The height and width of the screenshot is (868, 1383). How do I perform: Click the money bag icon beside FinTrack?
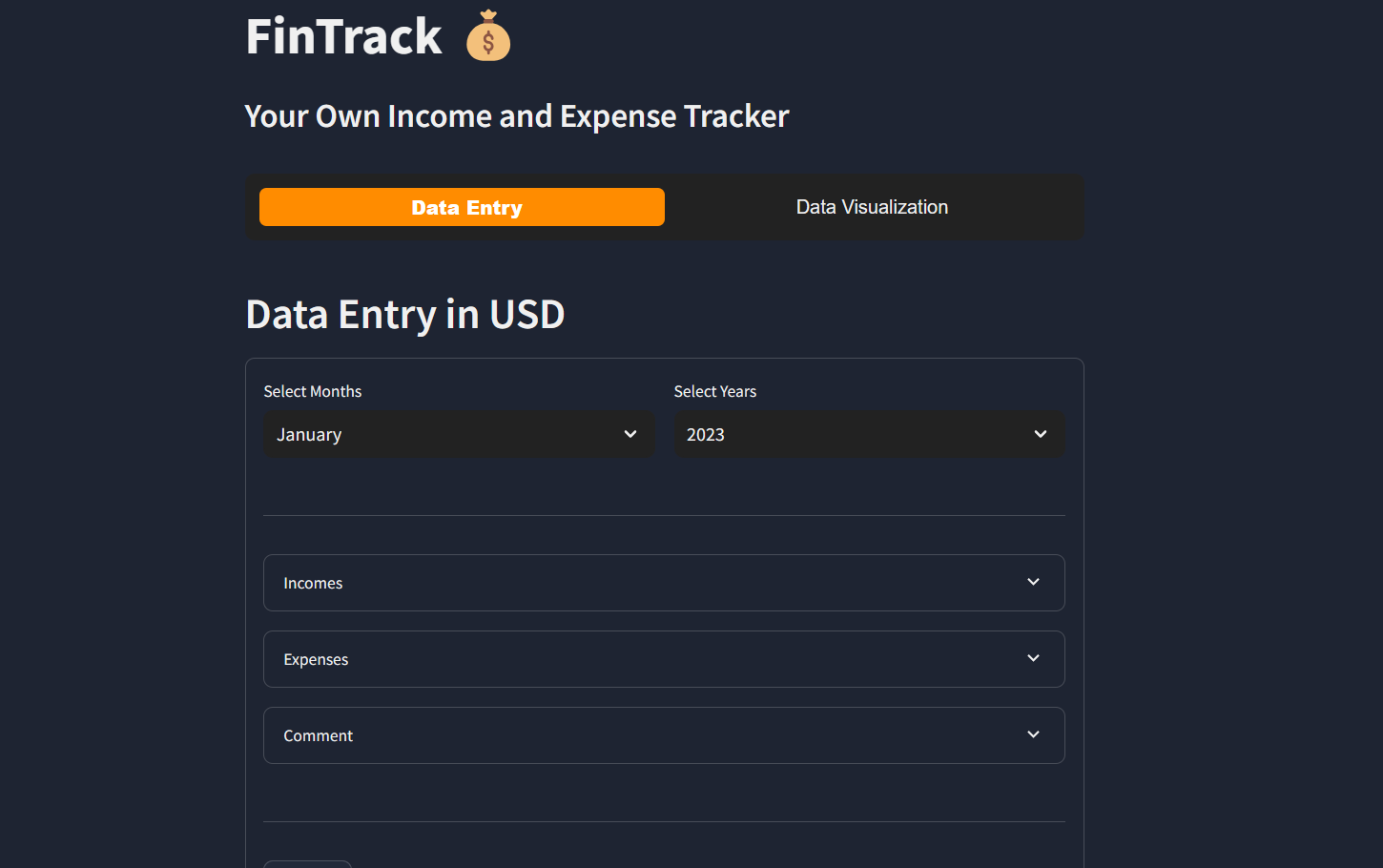(x=488, y=36)
